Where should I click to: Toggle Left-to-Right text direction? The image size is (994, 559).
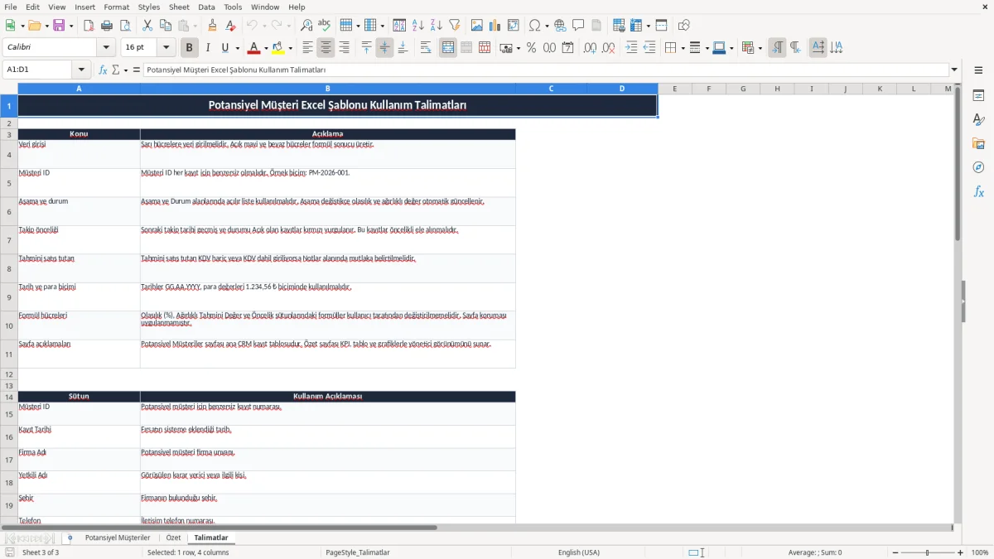pos(777,48)
